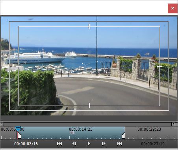
Task: Close the trim preview window
Action: (172, 8)
